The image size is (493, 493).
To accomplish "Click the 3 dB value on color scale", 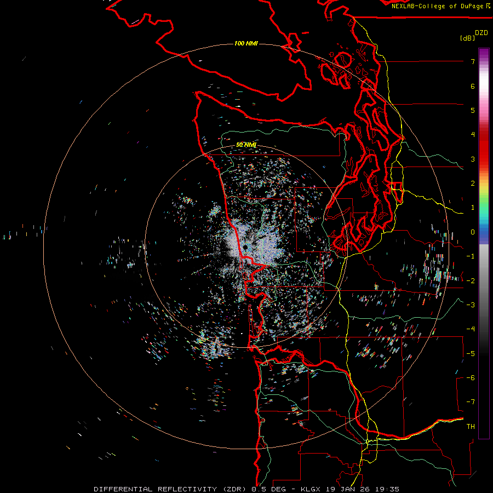I will pos(473,159).
